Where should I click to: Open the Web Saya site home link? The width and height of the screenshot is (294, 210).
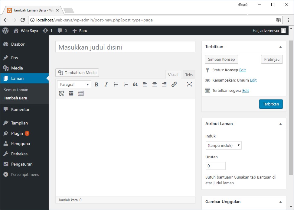point(26,31)
